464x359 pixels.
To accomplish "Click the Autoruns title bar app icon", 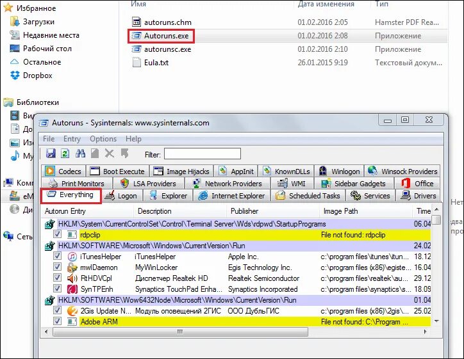I will tap(44, 123).
